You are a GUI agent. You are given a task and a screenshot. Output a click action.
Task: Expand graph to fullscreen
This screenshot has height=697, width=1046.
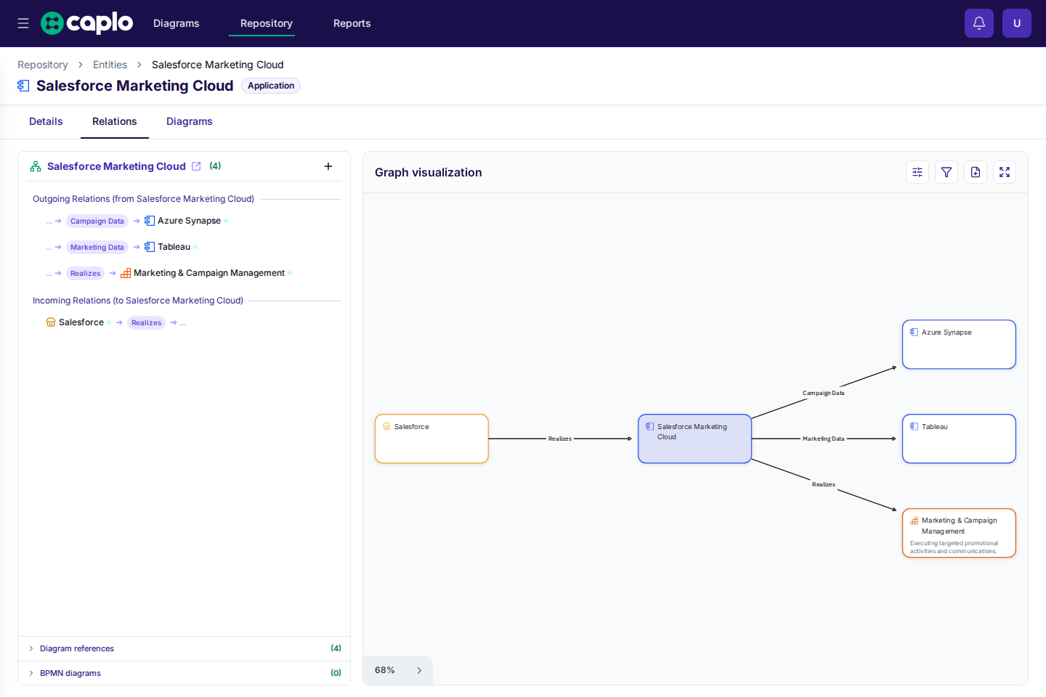[x=1005, y=172]
